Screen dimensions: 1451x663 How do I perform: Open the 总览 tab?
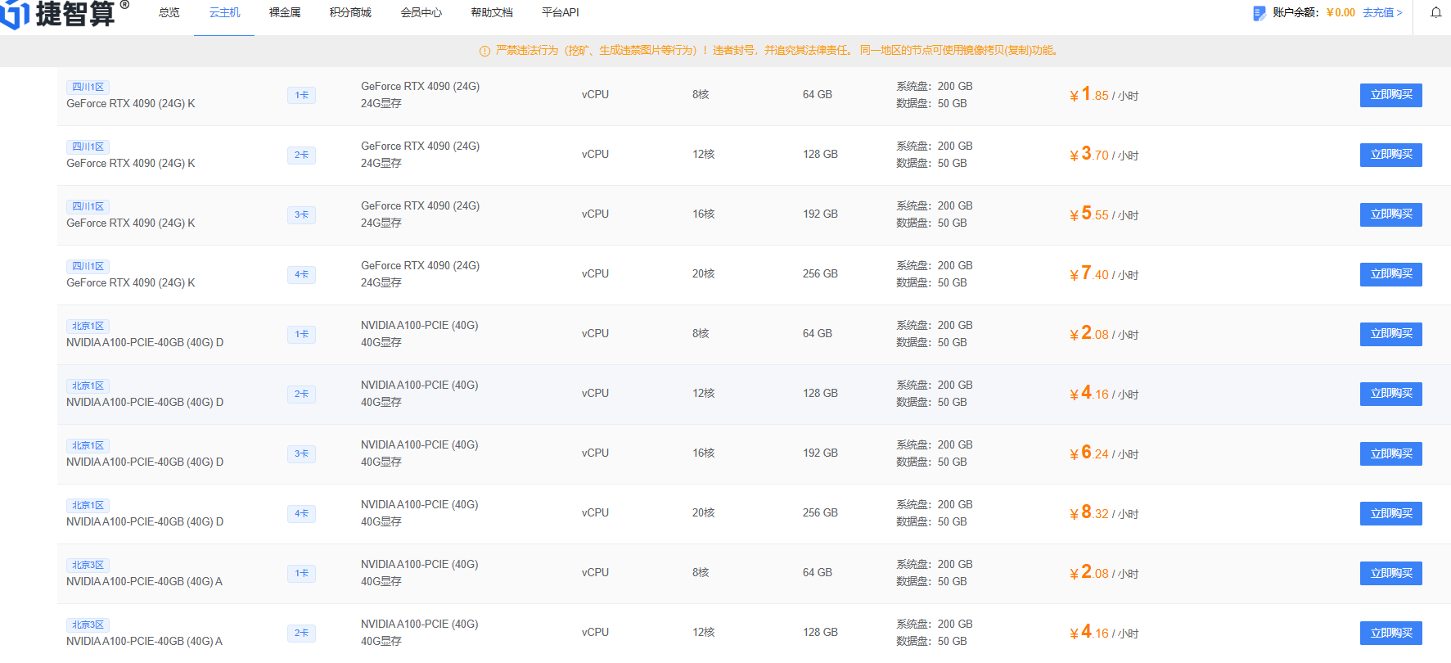169,12
